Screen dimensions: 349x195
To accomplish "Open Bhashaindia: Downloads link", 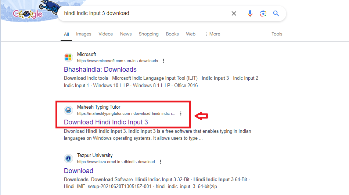I will point(100,70).
